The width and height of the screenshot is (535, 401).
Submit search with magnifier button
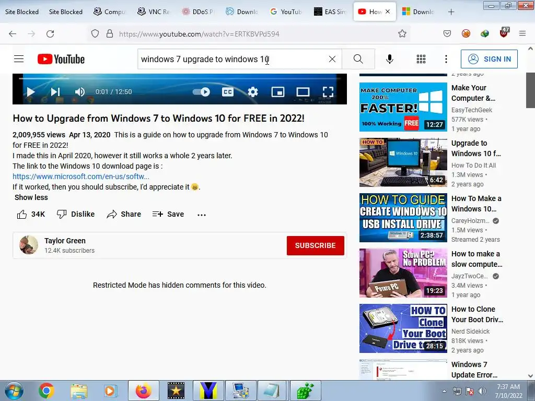(x=358, y=59)
